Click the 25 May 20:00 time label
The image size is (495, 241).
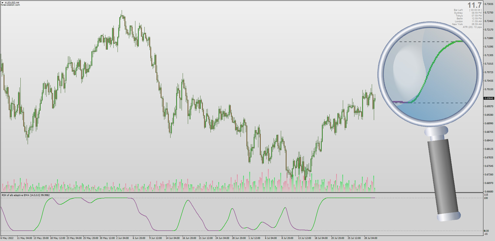[91, 238]
